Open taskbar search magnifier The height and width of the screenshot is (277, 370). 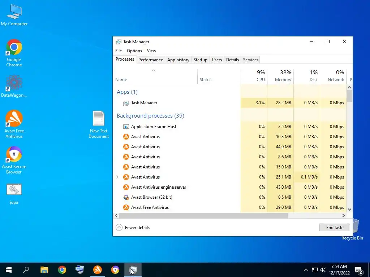pyautogui.click(x=26, y=270)
